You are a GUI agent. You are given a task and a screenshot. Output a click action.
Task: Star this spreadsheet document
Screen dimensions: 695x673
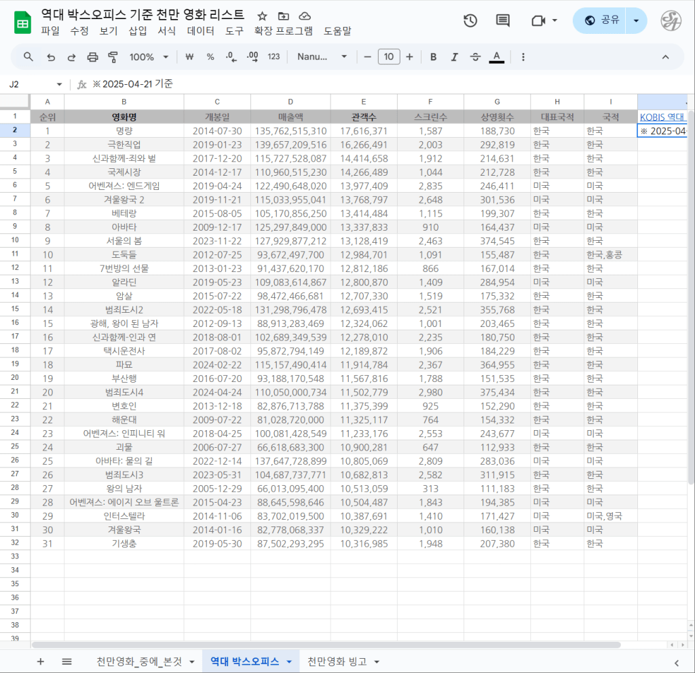pos(262,16)
